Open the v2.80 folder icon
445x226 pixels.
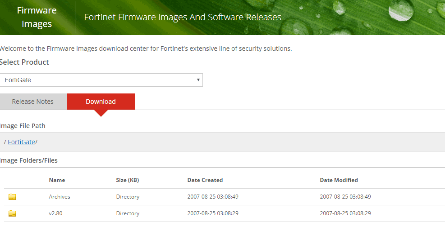point(12,213)
